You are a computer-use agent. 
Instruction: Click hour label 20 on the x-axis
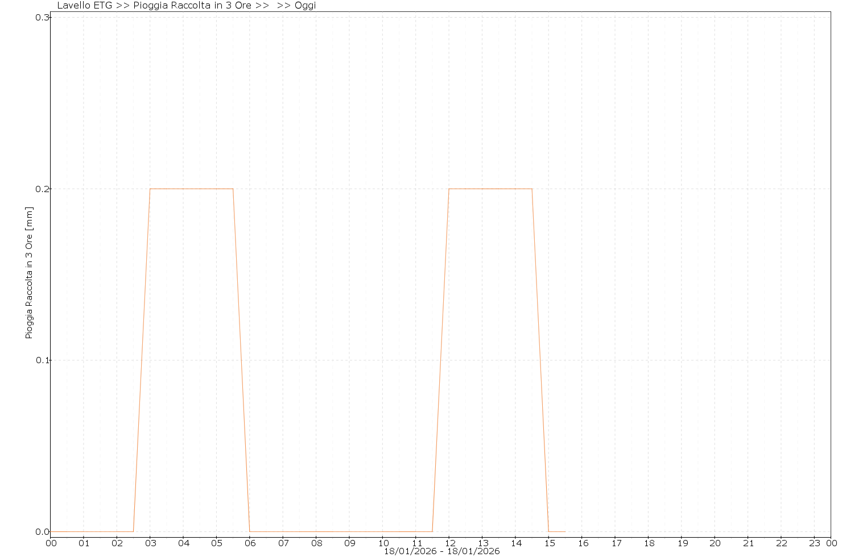715,543
